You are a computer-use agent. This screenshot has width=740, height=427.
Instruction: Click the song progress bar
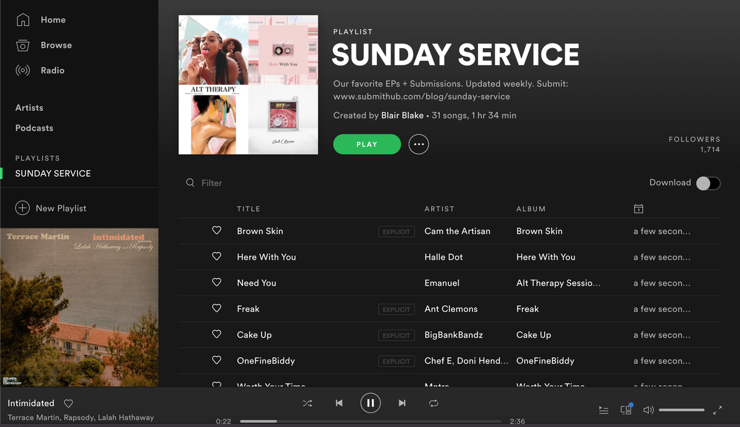(371, 421)
